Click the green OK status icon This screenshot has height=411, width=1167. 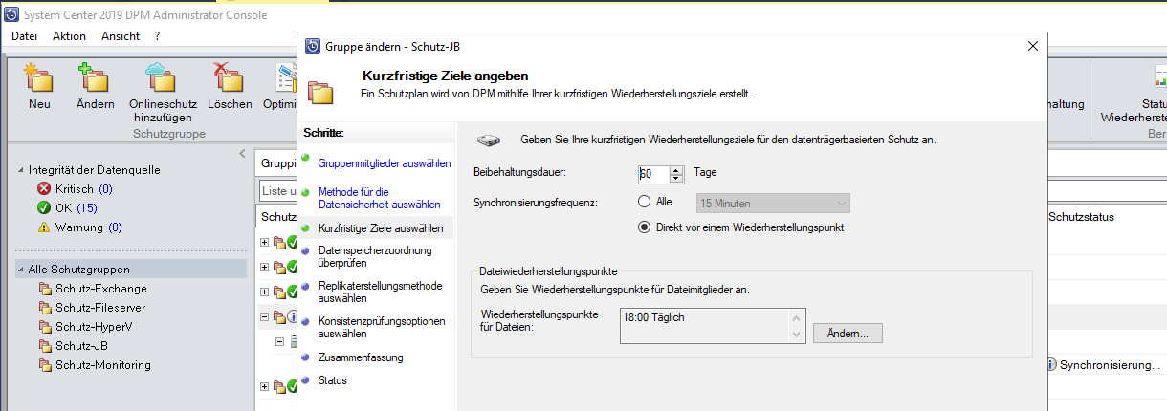tap(43, 208)
